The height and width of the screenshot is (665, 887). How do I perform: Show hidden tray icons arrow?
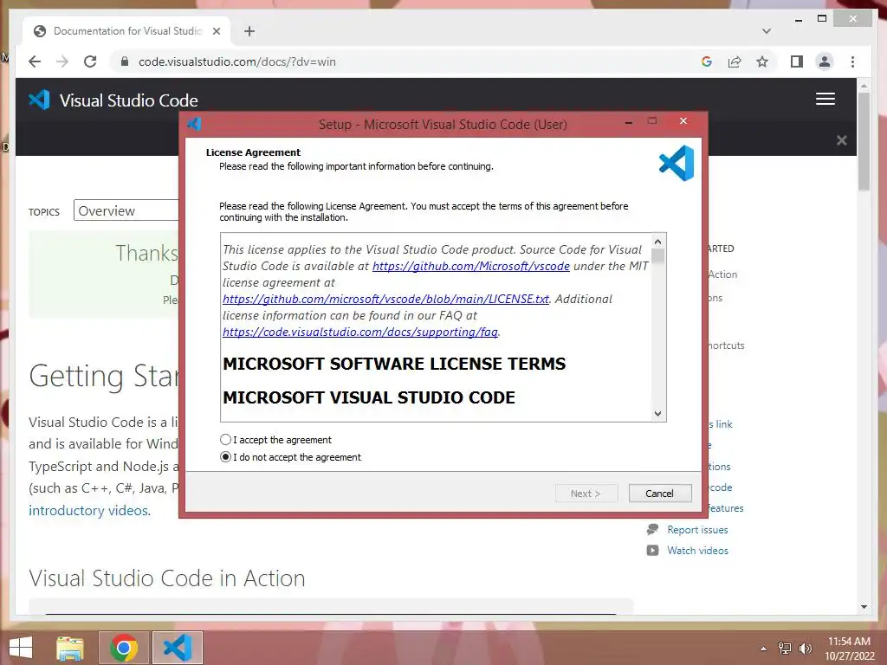click(x=763, y=648)
